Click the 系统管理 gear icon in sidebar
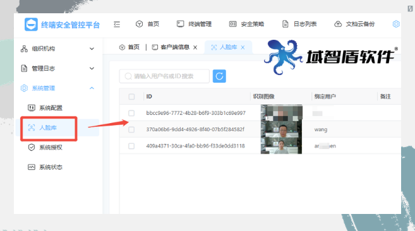The image size is (415, 231). [x=24, y=88]
